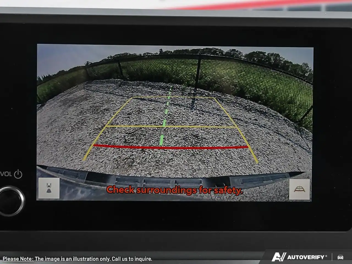Viewport: 352px width, 264px height.
Task: Tap the camera view switch icon
Action: tap(49, 188)
